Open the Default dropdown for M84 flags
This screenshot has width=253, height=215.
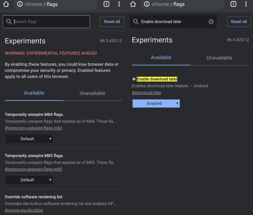(29, 139)
